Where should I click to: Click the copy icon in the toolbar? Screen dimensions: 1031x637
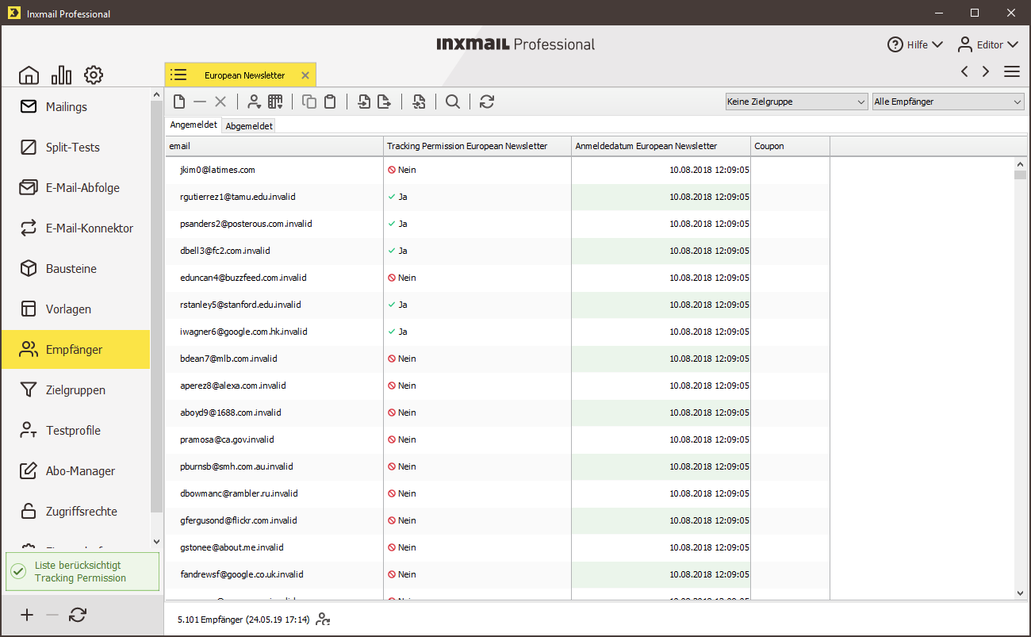point(309,102)
